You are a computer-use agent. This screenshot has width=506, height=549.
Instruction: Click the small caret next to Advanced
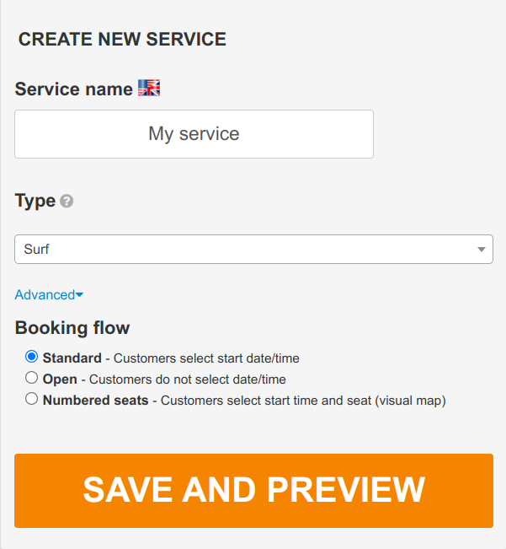point(79,295)
